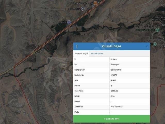Close the Öznitelik Bilgisi panel
165x124 pixels.
(147, 47)
